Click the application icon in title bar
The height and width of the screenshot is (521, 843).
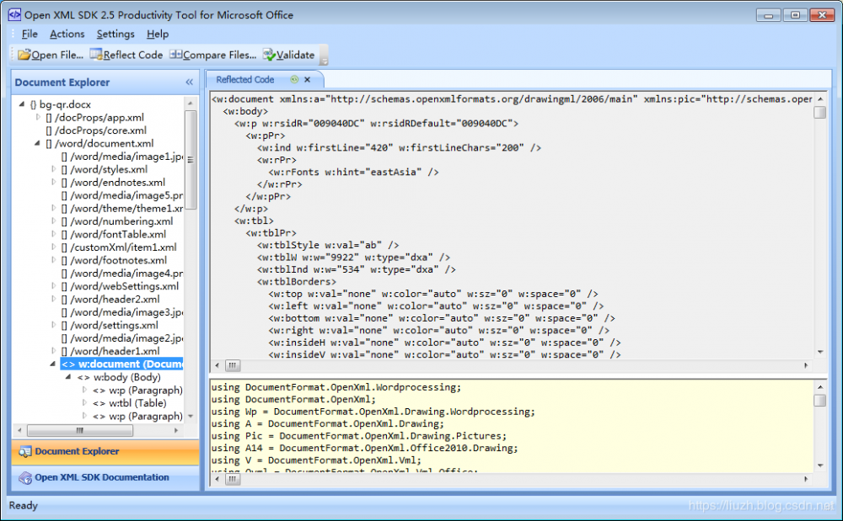pyautogui.click(x=14, y=14)
